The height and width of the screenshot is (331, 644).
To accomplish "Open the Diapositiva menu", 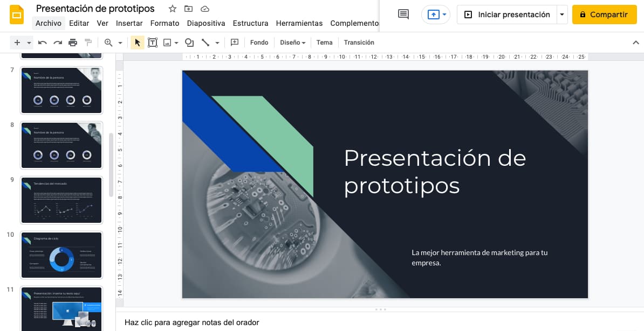I will tap(206, 23).
